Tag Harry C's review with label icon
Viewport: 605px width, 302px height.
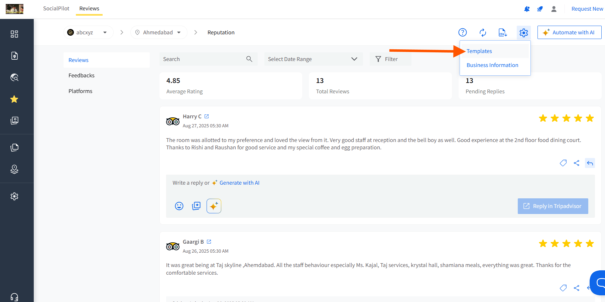point(563,163)
